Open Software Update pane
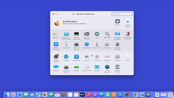Viewport: 174px width, 98px height. point(56,59)
